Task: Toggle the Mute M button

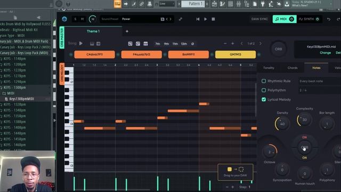Action: [82, 19]
